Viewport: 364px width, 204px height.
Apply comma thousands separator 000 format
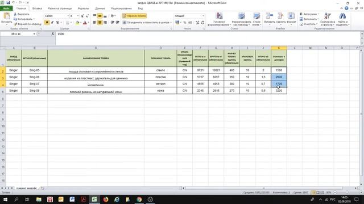point(190,23)
